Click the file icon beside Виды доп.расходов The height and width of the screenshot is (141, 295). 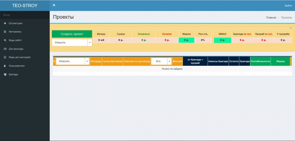[5, 57]
